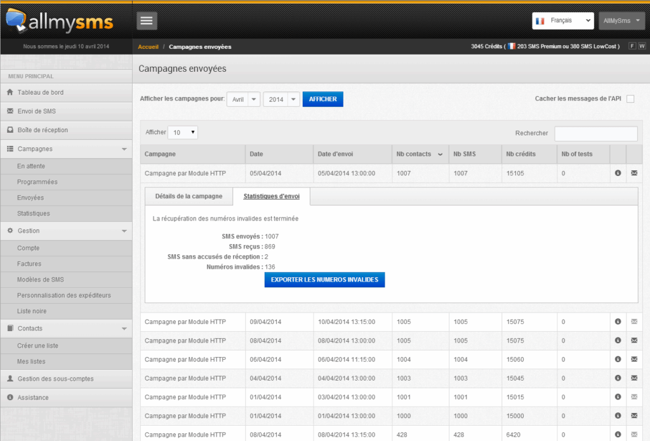The image size is (650, 441).
Task: Open info icon for 08/04/2014 13:15:00 campaign
Action: 618,435
